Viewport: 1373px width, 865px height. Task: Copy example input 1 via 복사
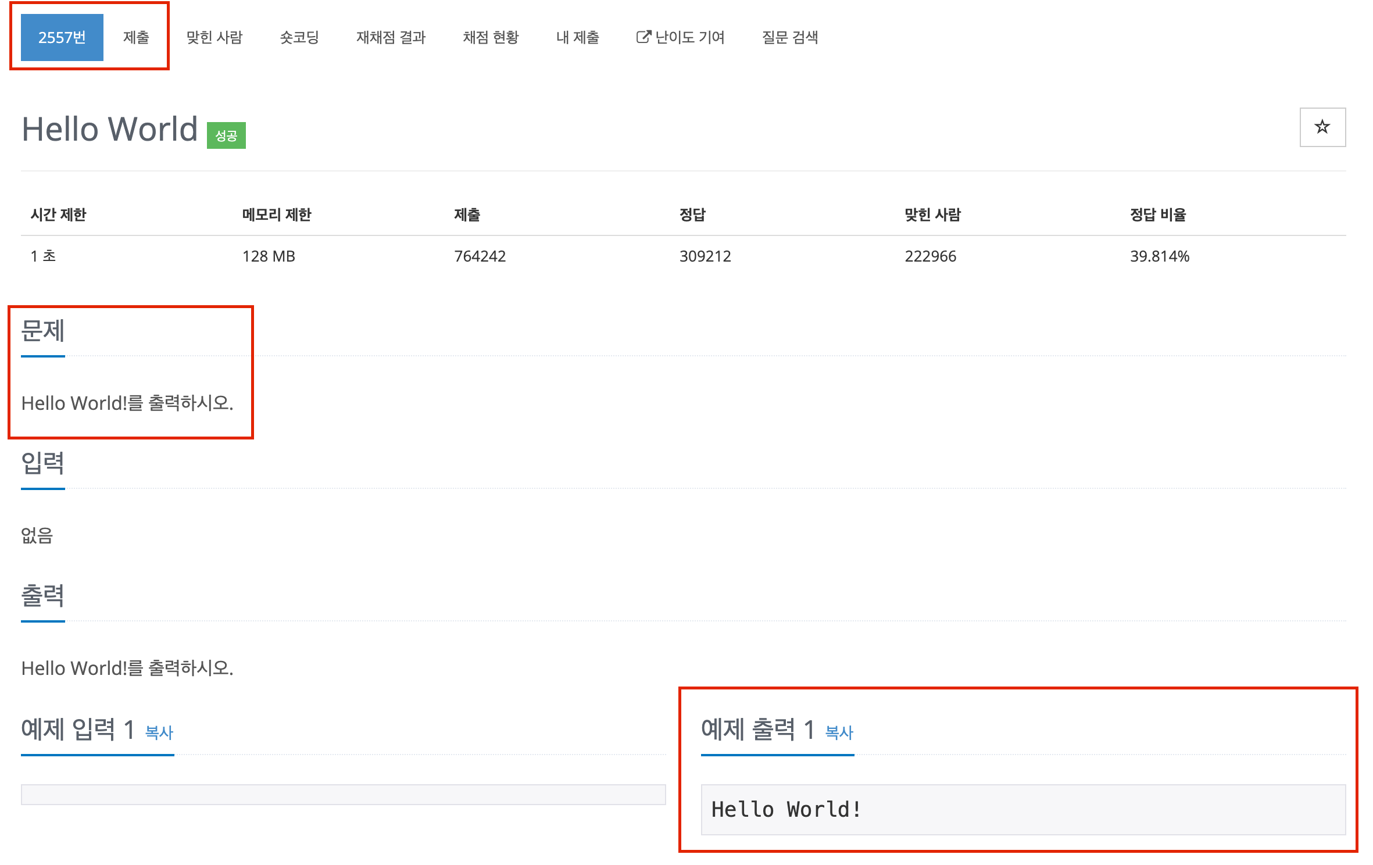pyautogui.click(x=159, y=732)
